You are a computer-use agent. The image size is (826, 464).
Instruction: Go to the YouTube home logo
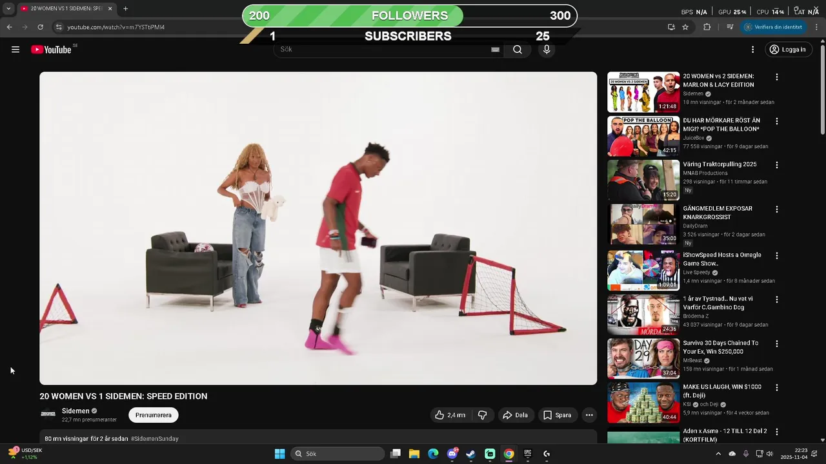tap(51, 50)
